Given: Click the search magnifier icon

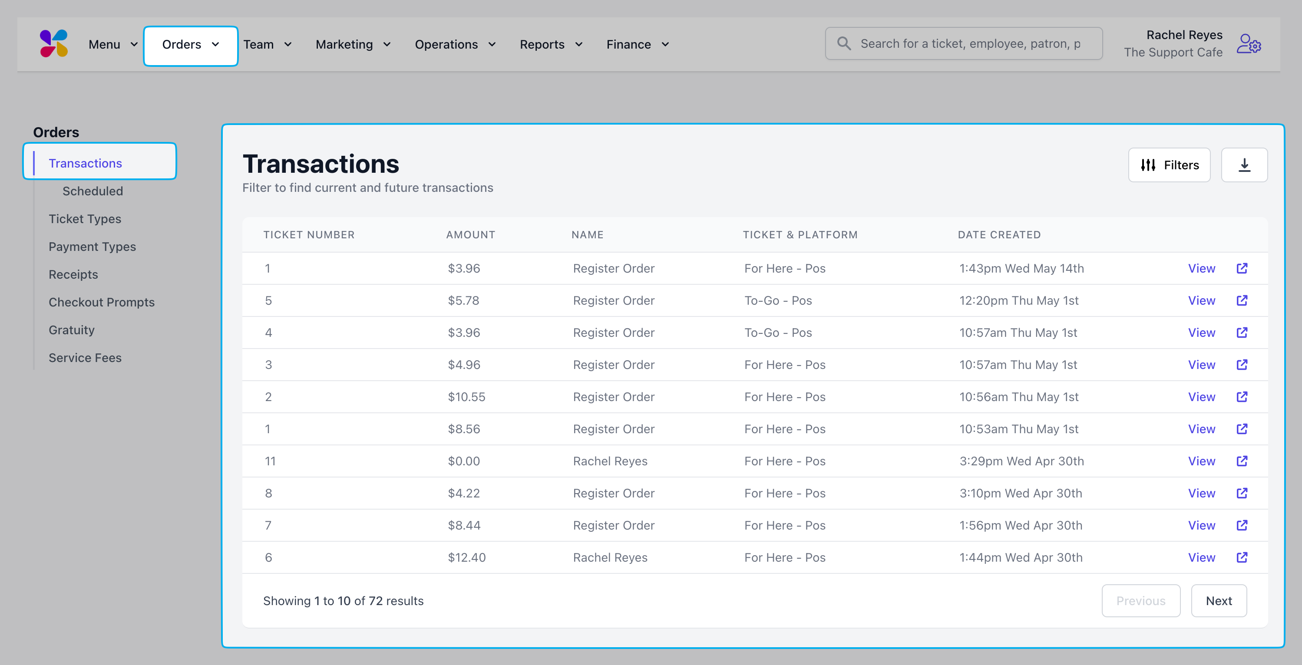Looking at the screenshot, I should [x=843, y=43].
